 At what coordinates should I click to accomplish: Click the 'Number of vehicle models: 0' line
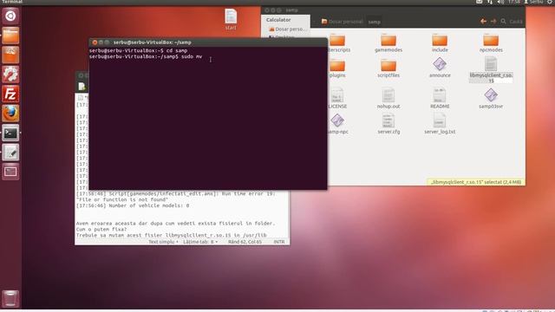pos(133,205)
